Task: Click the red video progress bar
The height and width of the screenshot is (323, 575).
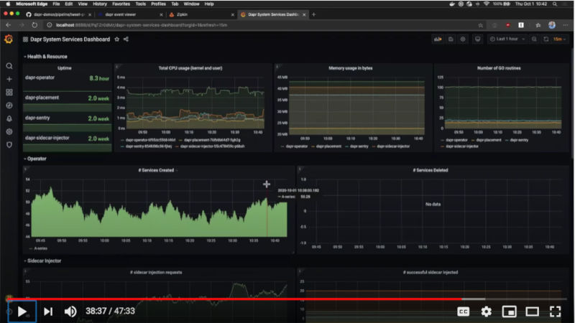Action: pos(235,299)
